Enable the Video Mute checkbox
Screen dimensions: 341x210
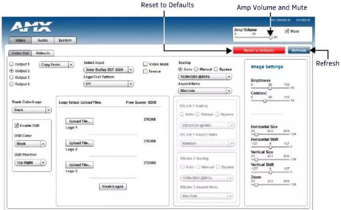pyautogui.click(x=145, y=64)
